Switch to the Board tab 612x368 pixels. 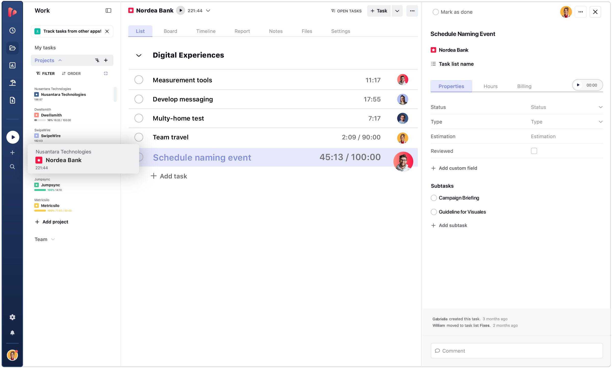tap(170, 31)
